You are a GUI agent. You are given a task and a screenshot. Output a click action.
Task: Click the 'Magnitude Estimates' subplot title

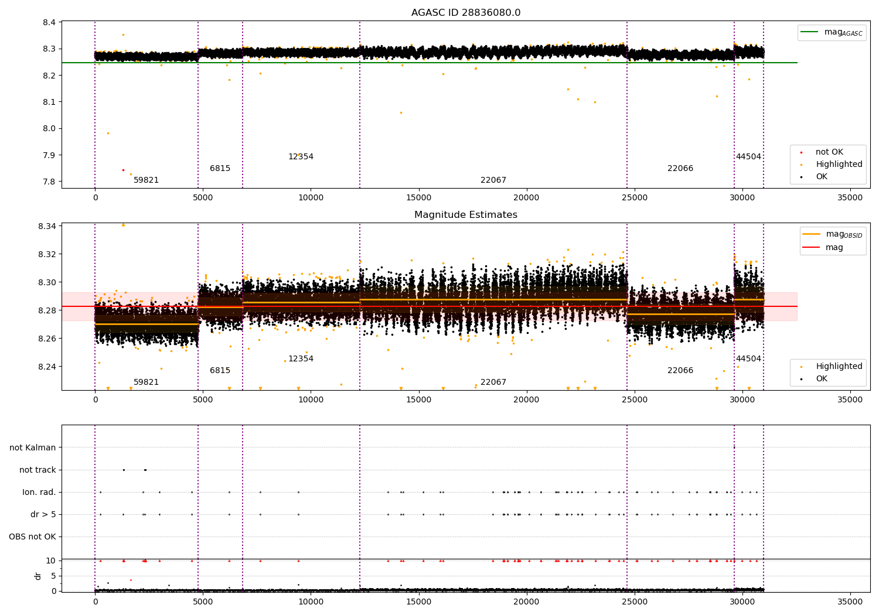point(465,215)
